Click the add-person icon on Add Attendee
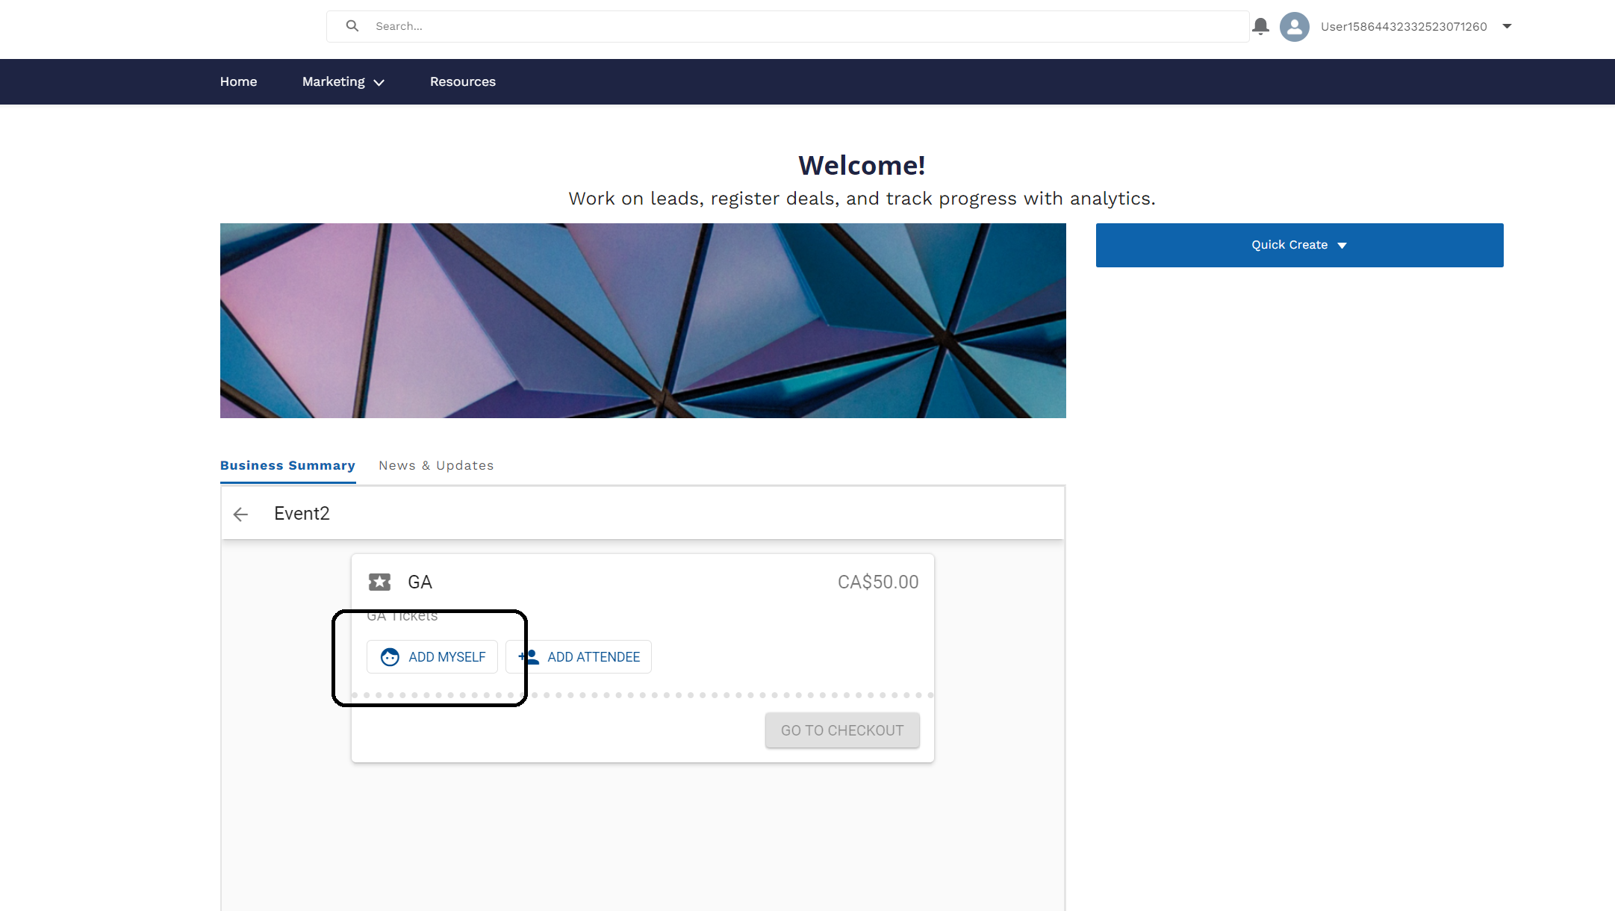This screenshot has height=911, width=1615. tap(529, 657)
